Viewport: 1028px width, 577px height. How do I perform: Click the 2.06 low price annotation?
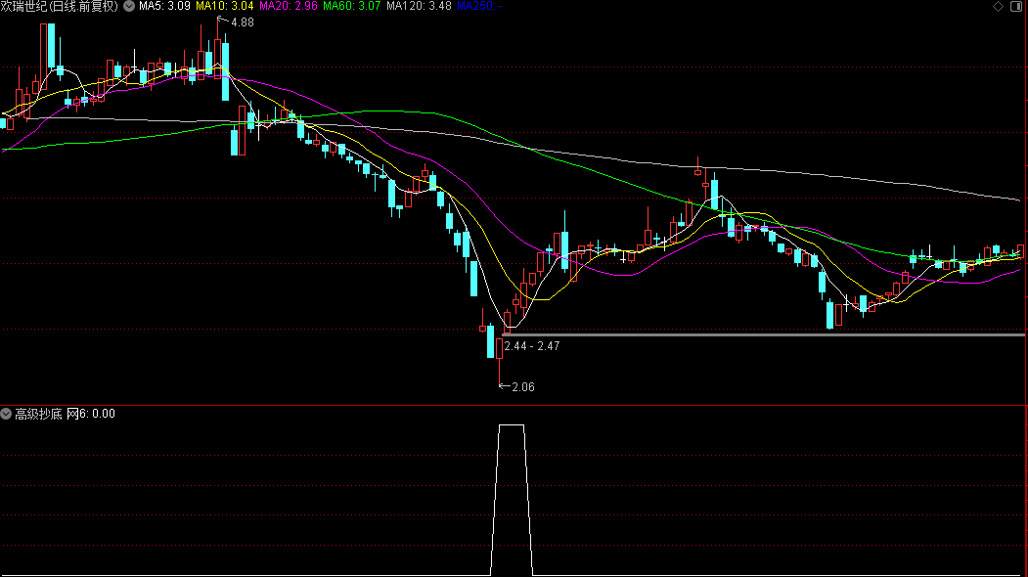(x=522, y=387)
